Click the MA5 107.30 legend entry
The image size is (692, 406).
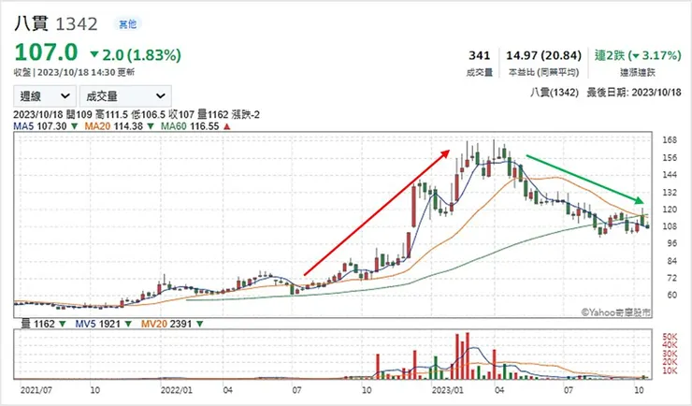(x=40, y=126)
